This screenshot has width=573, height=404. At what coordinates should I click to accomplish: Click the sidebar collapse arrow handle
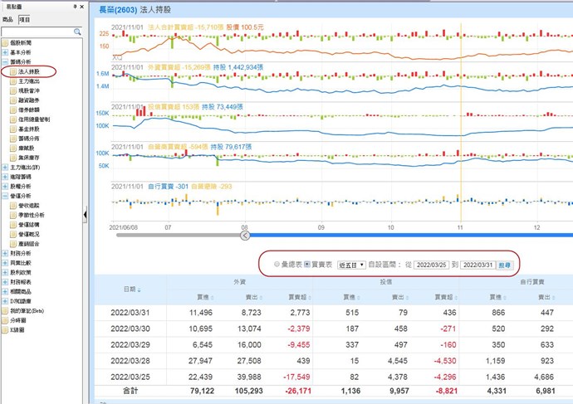pyautogui.click(x=86, y=216)
